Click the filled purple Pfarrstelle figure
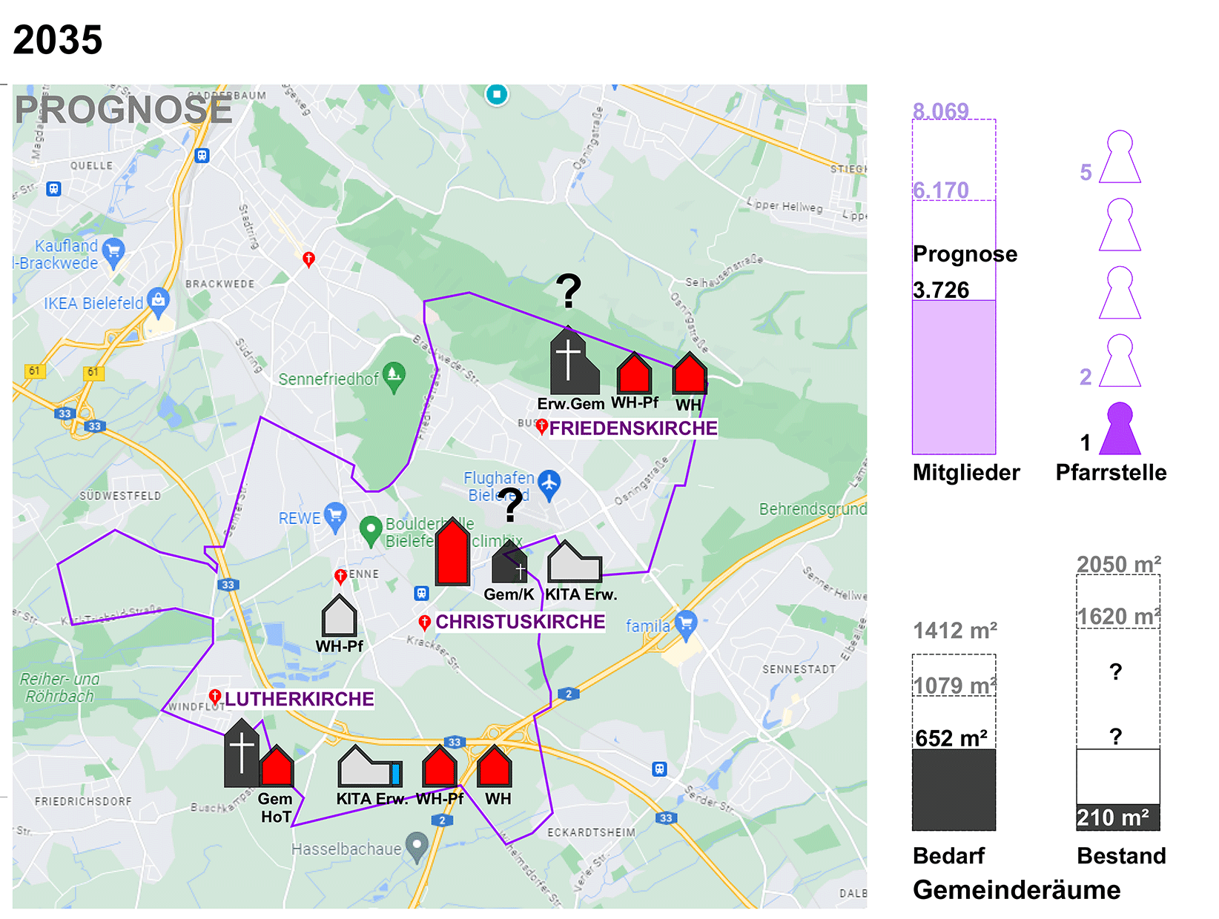Viewport: 1219px width, 919px height. coord(1120,428)
